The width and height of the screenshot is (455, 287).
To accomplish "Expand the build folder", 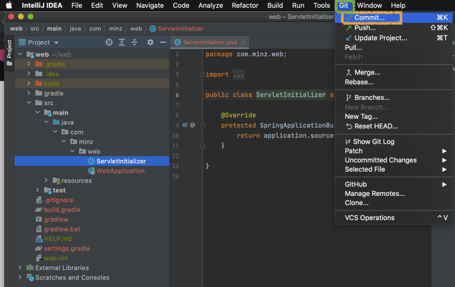I will (28, 84).
